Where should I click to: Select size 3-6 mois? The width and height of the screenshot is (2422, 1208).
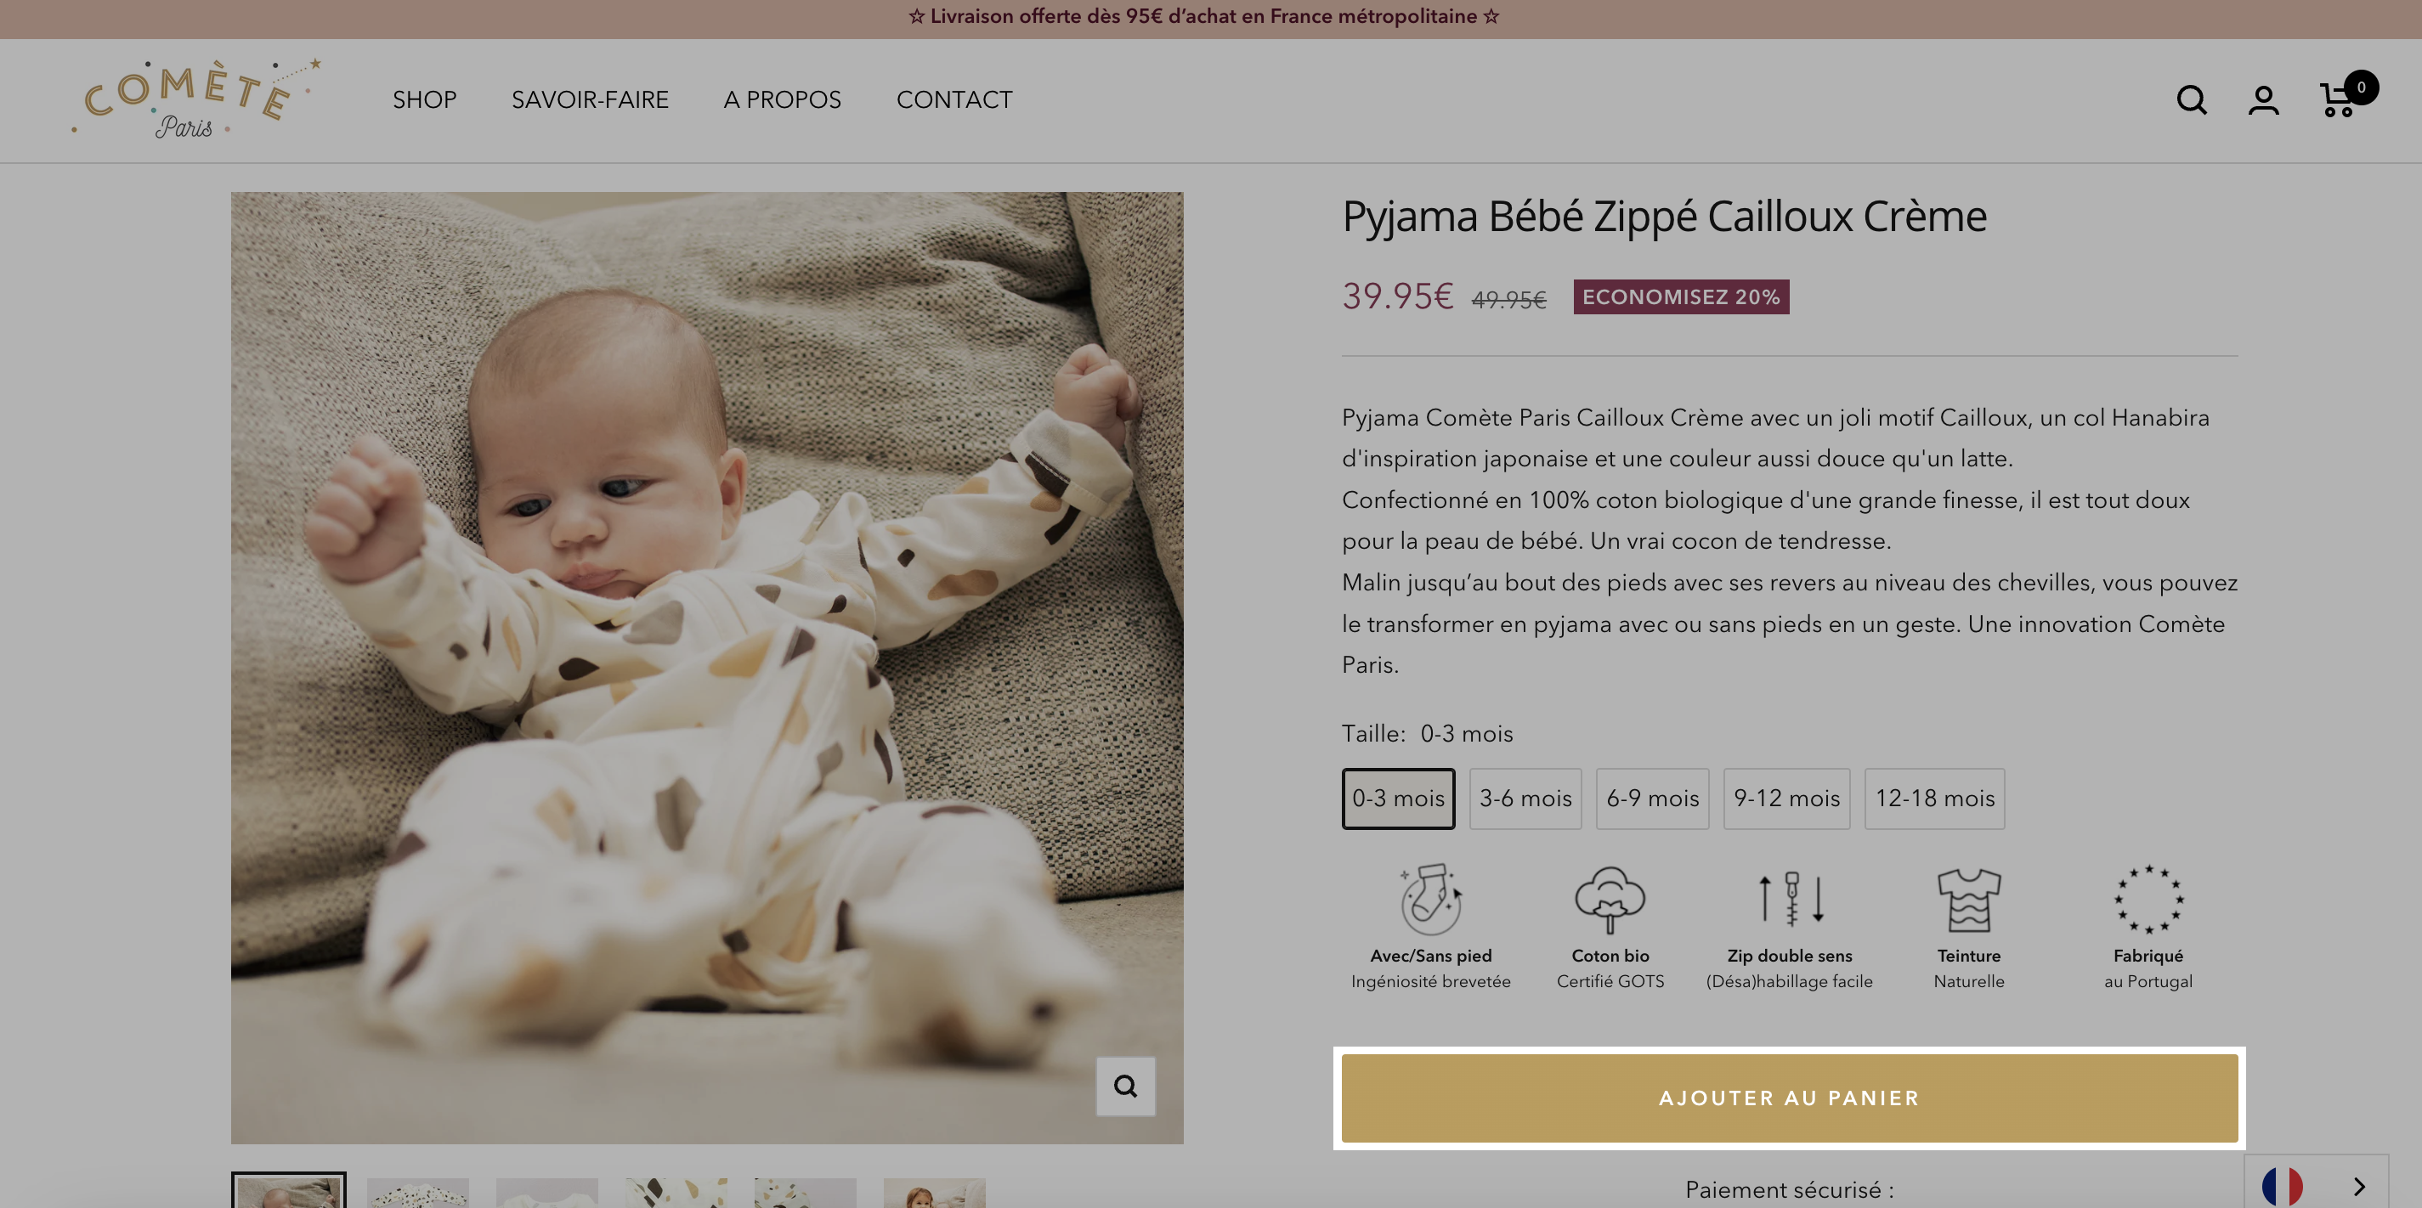pos(1525,799)
